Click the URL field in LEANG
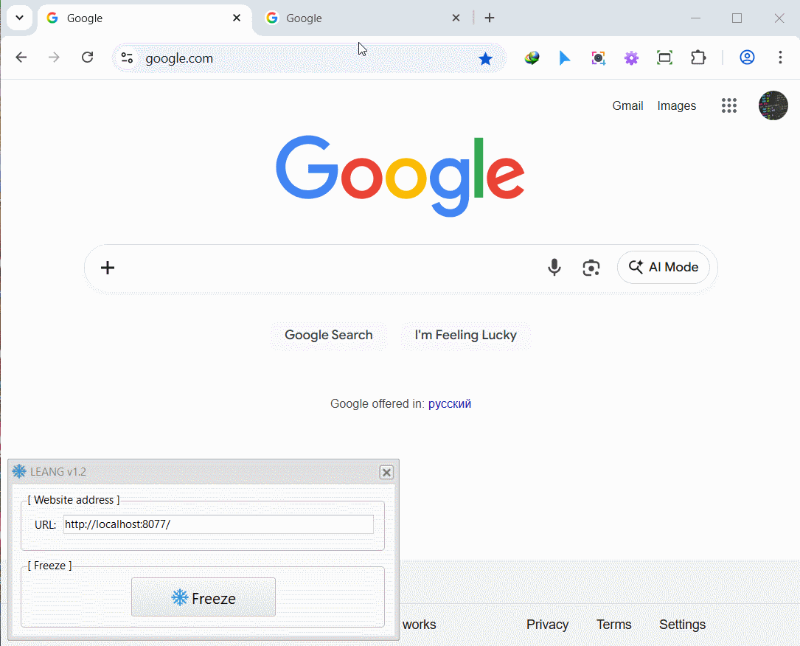Image resolution: width=800 pixels, height=646 pixels. 218,524
